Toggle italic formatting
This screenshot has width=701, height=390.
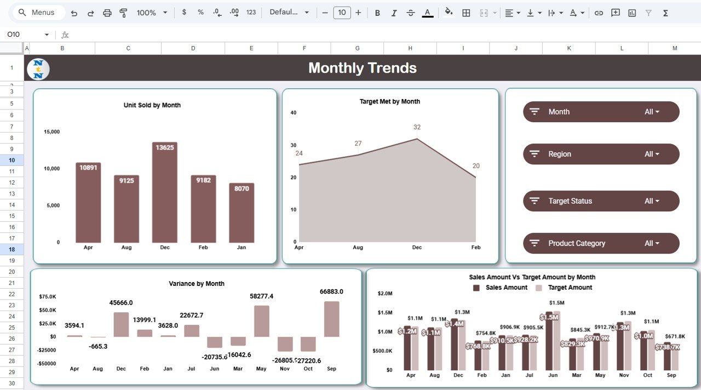[394, 12]
